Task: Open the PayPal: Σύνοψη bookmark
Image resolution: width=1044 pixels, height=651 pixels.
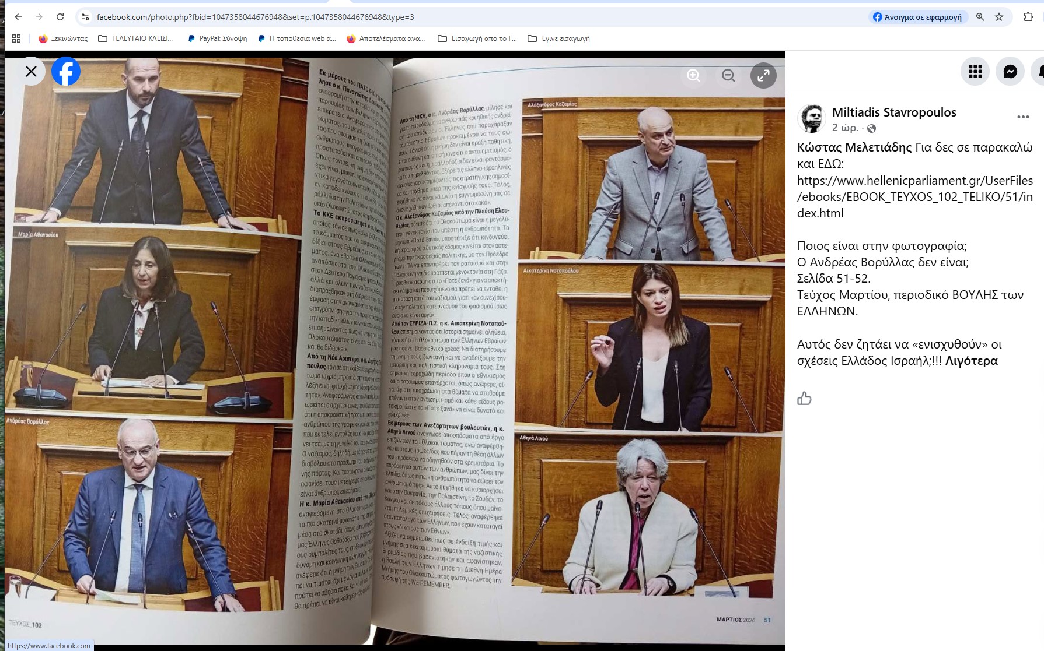Action: tap(217, 38)
